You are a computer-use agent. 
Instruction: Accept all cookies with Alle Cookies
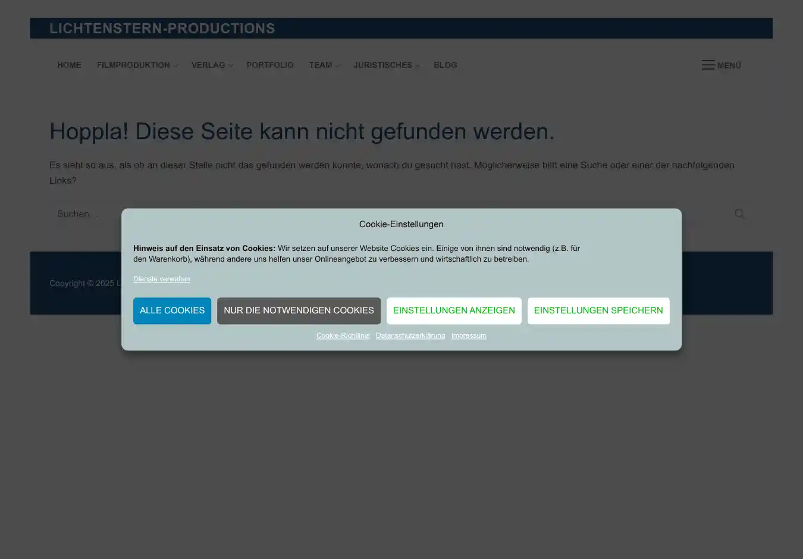click(172, 310)
